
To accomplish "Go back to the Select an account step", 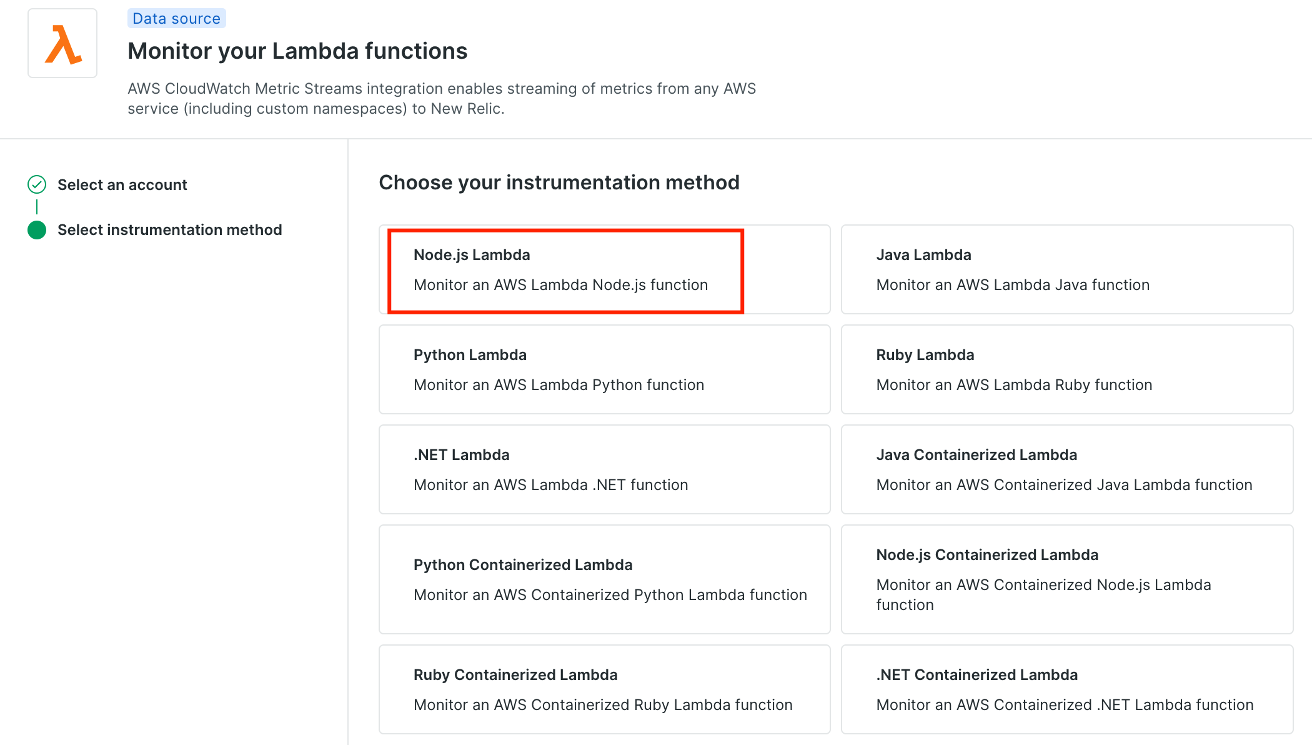I will click(122, 184).
